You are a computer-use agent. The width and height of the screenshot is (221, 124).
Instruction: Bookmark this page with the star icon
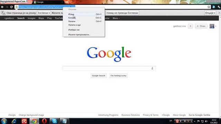(209, 7)
